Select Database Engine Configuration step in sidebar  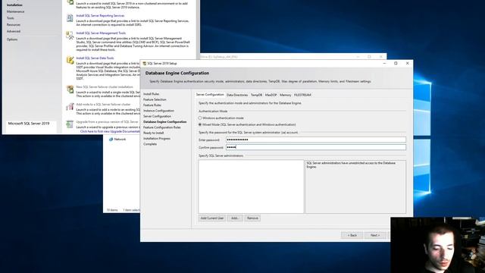(x=165, y=121)
